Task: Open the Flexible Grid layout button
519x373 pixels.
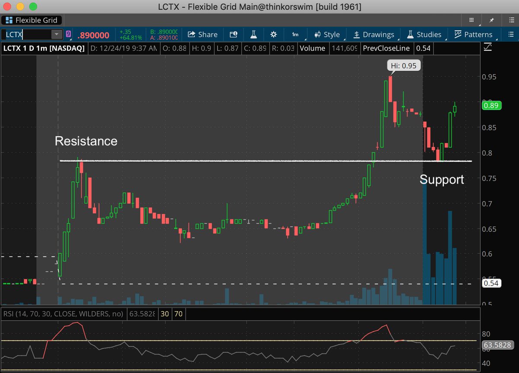Action: 32,20
